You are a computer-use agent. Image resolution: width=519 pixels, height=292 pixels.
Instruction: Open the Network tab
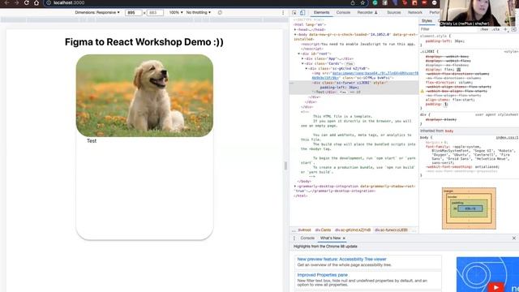(x=415, y=13)
